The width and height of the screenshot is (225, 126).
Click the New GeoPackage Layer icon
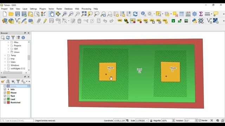(x=11, y=21)
